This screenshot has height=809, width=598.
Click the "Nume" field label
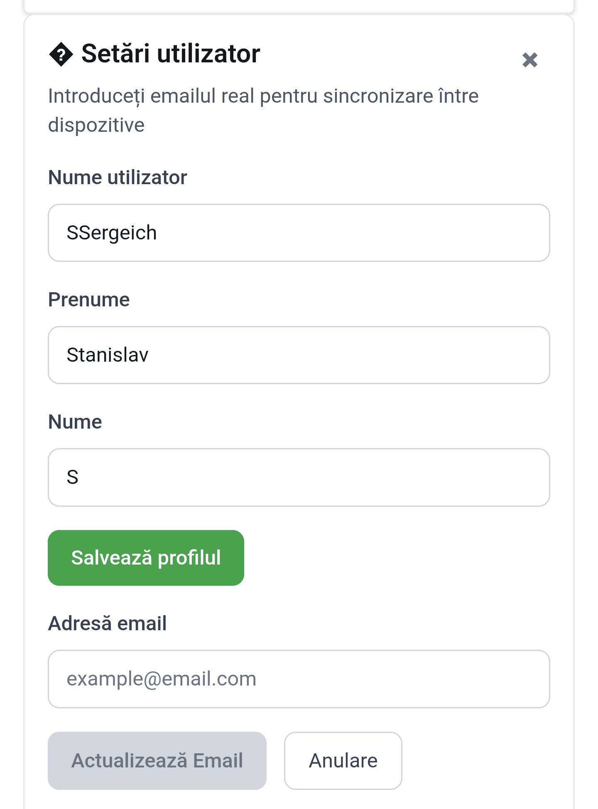pos(75,422)
